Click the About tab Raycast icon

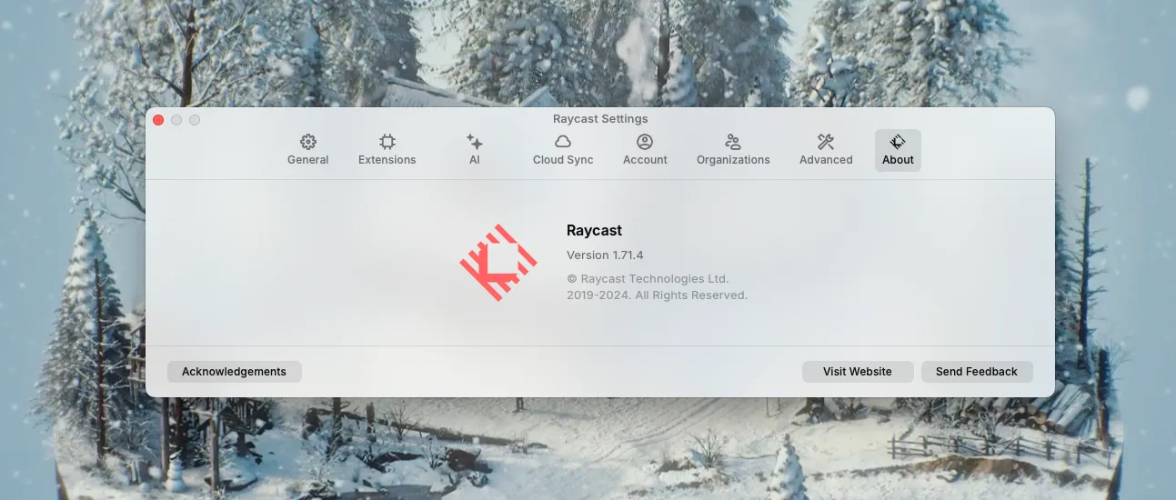898,142
